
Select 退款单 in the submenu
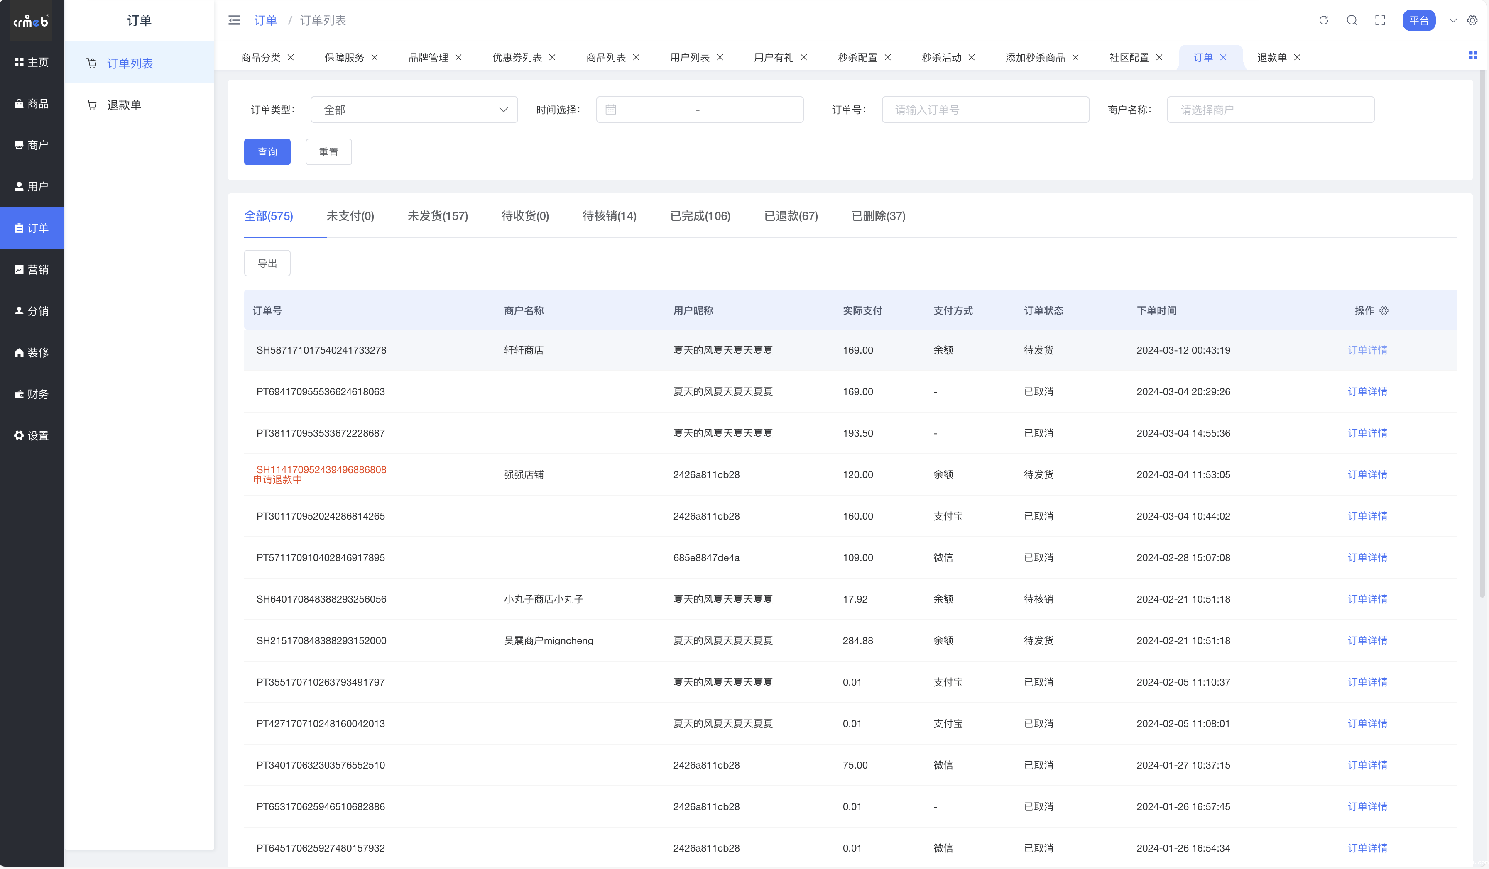pyautogui.click(x=123, y=105)
